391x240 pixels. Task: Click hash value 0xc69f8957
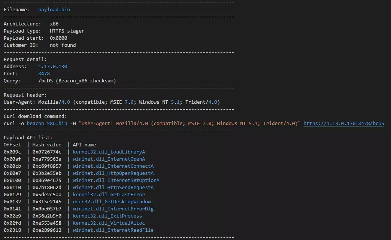[x=47, y=166]
